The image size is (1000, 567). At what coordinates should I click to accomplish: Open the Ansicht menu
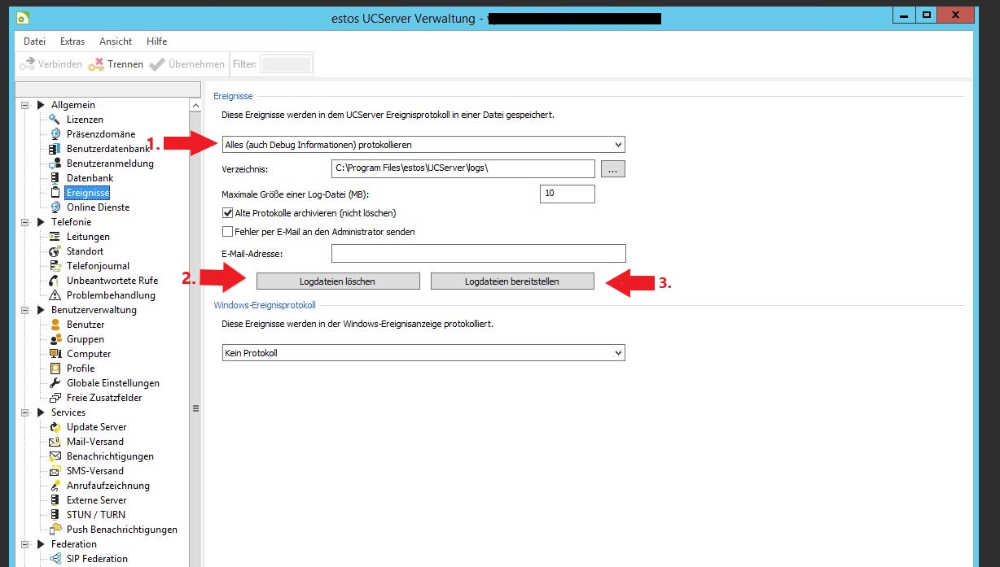[116, 41]
